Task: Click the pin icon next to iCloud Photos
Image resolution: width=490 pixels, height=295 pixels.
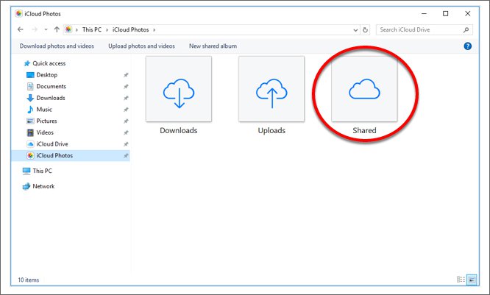Action: 126,156
